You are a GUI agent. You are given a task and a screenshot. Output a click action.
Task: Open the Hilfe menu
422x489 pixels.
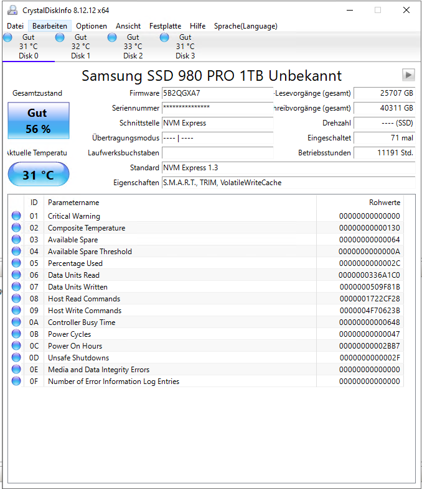198,26
